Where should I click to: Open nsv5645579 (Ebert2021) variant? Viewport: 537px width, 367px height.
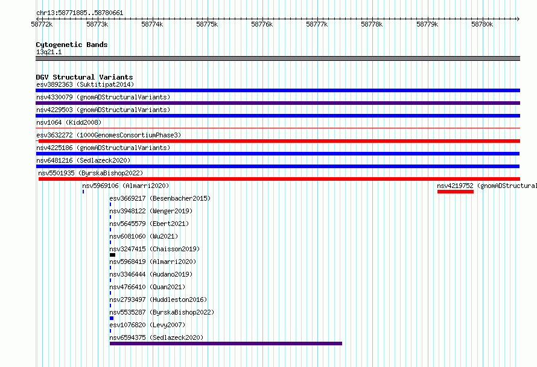tap(149, 224)
